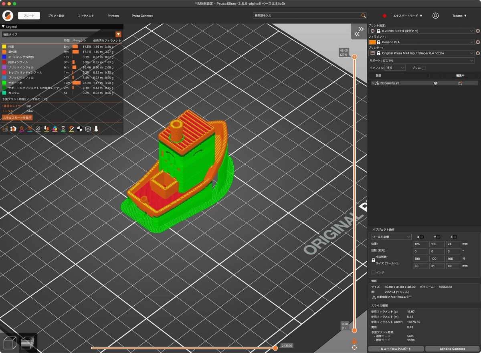Open the Generic PLA filament dropdown

click(x=422, y=42)
